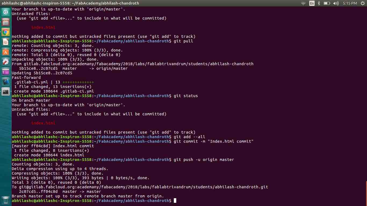Click the 'git push -u origin master' command
The width and height of the screenshot is (367, 206).
204,160
